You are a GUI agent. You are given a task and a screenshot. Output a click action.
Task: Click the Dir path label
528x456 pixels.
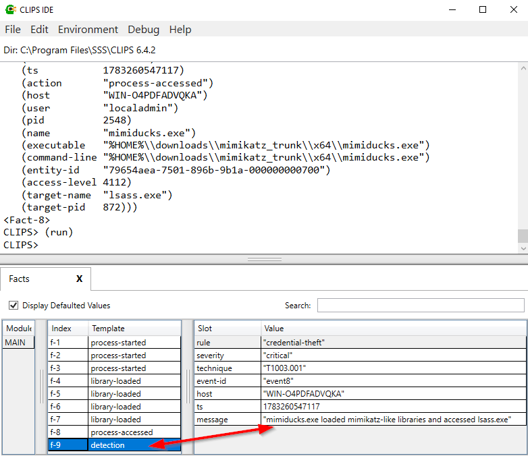80,50
